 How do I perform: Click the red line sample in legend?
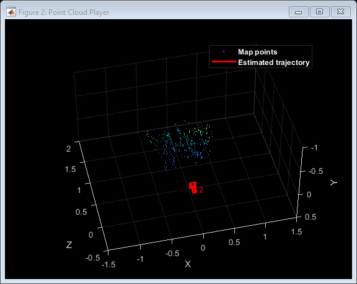pyautogui.click(x=224, y=62)
